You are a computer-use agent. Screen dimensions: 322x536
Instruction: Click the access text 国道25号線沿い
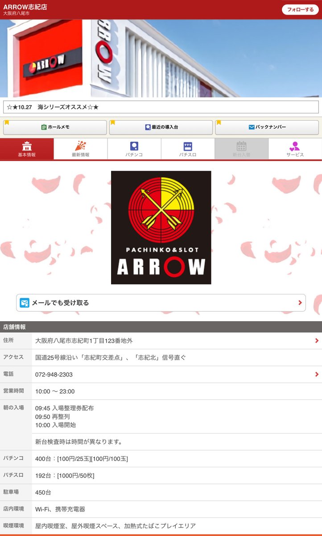[x=110, y=357]
